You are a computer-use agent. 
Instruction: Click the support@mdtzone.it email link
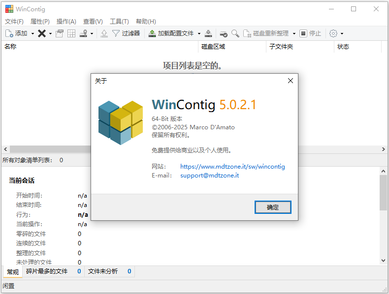(209, 176)
